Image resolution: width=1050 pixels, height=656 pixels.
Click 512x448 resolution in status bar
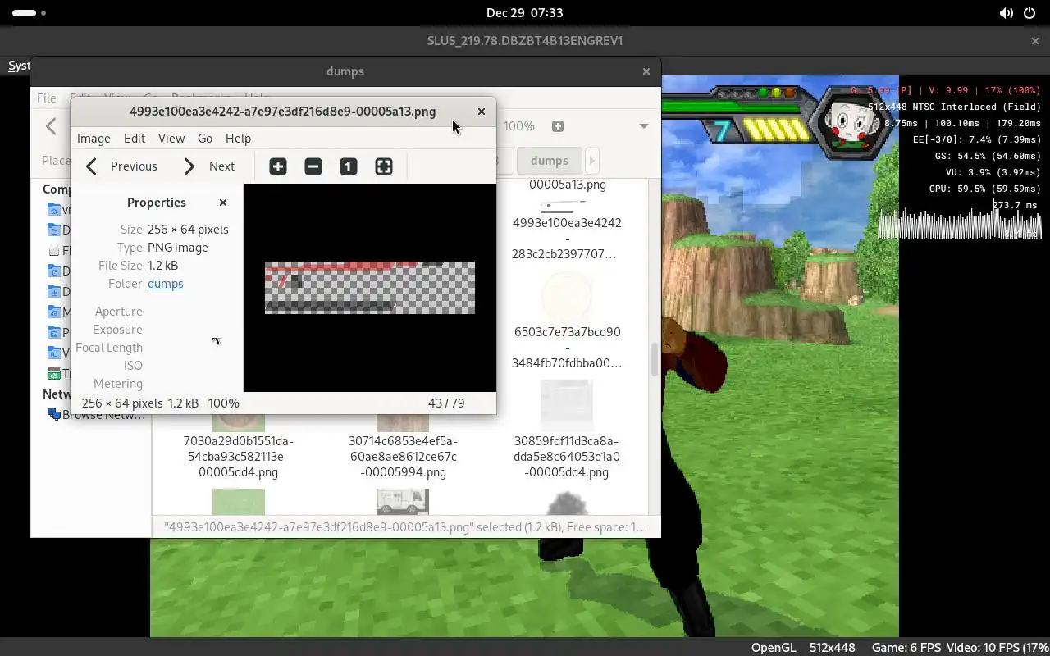tap(833, 648)
